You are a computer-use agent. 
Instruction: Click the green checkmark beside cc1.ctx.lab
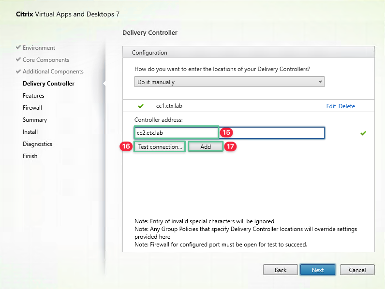(x=141, y=106)
